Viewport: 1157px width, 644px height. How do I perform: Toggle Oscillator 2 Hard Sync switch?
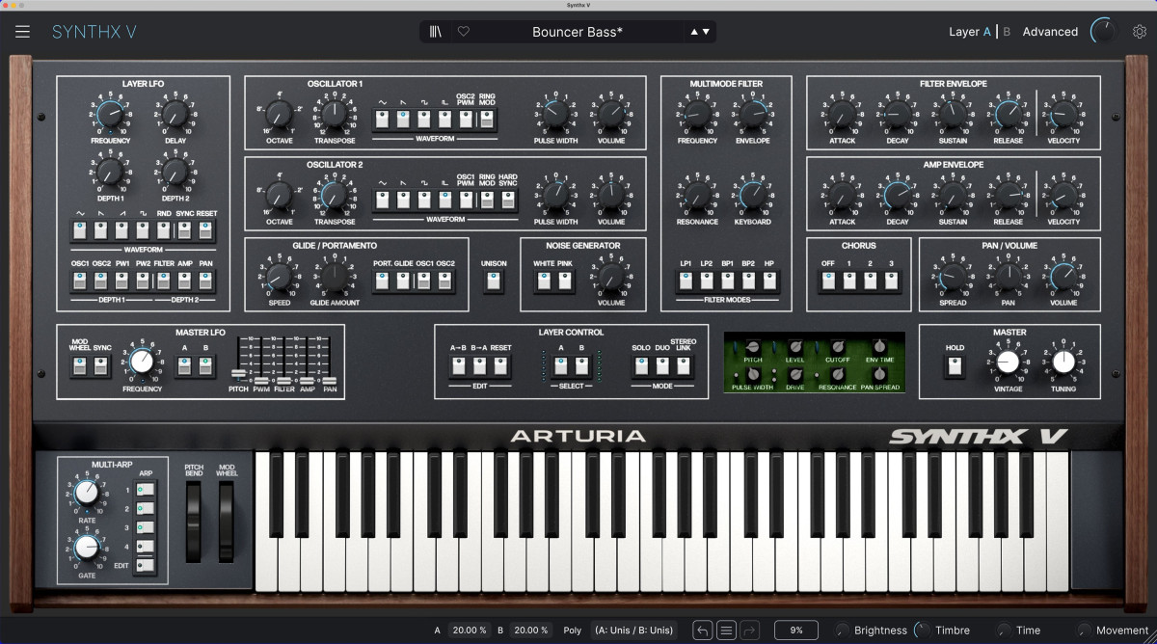(x=508, y=200)
